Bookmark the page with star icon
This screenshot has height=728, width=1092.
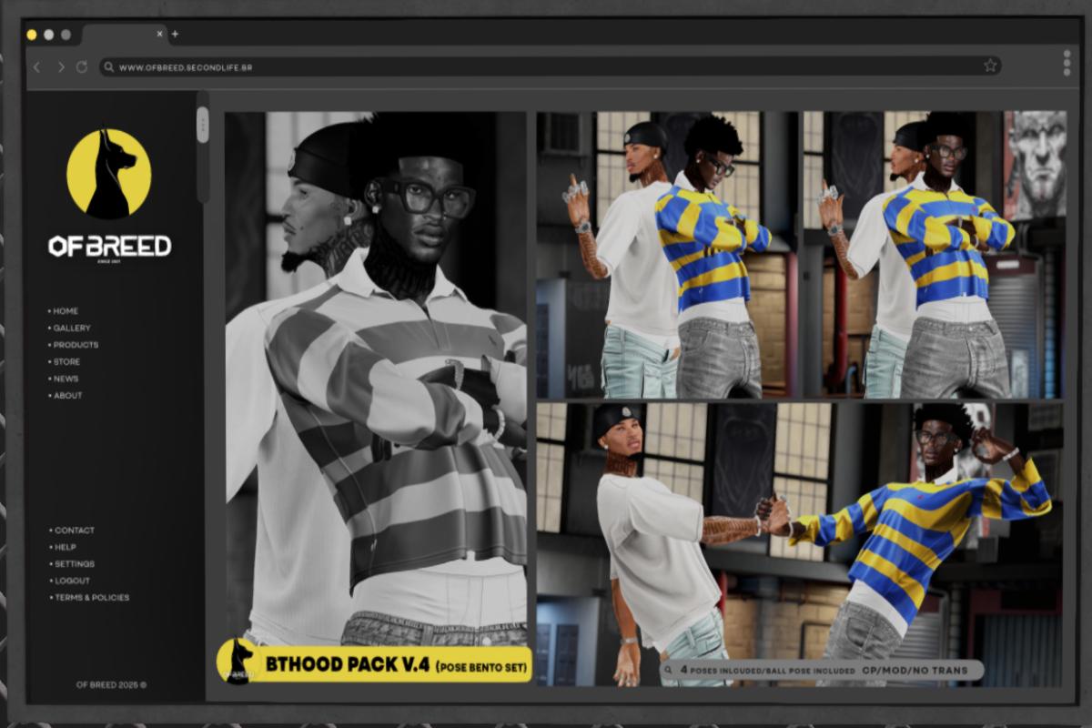(990, 66)
